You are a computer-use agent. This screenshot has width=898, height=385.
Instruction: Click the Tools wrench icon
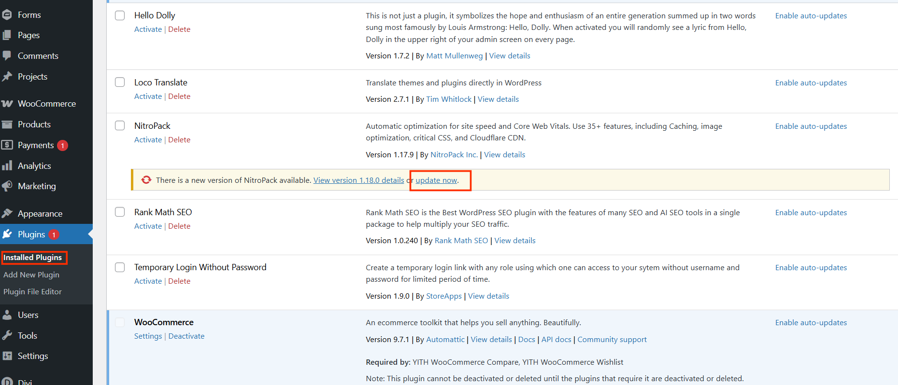click(x=7, y=336)
